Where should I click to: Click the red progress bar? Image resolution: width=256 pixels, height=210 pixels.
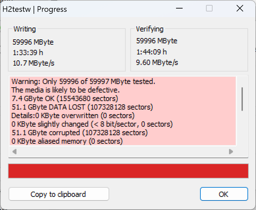tap(128, 171)
